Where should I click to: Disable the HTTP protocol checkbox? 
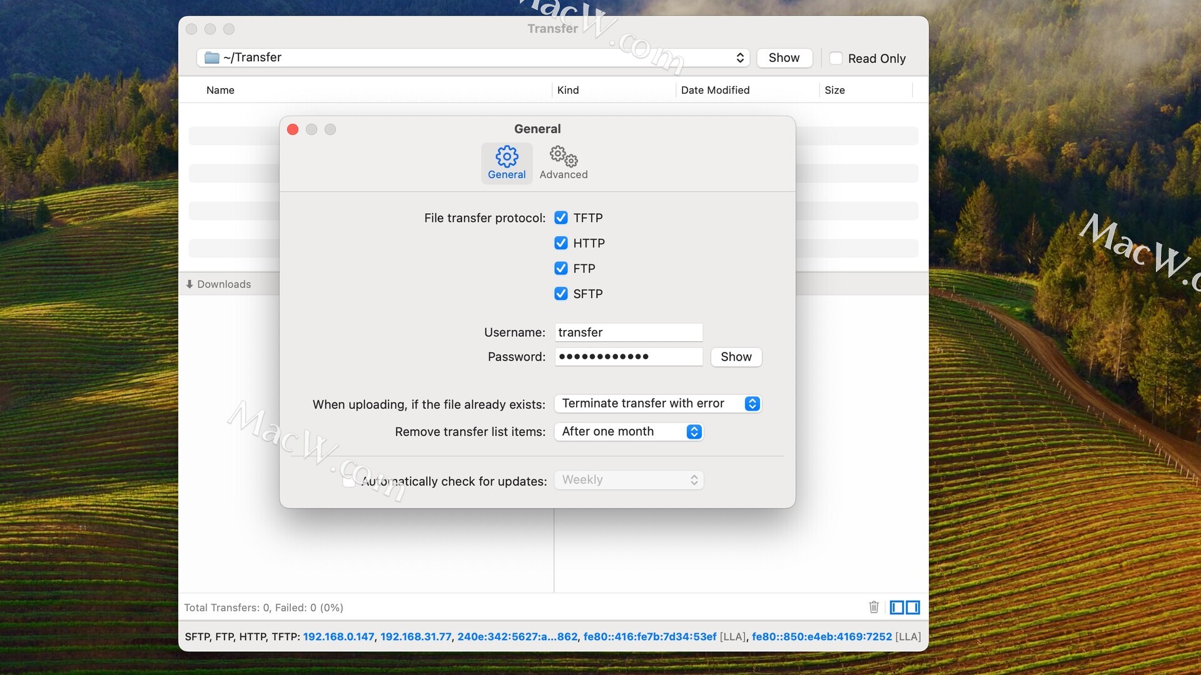coord(561,243)
